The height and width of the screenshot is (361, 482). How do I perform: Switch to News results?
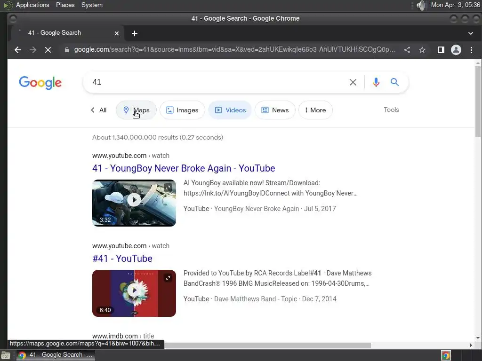click(275, 110)
